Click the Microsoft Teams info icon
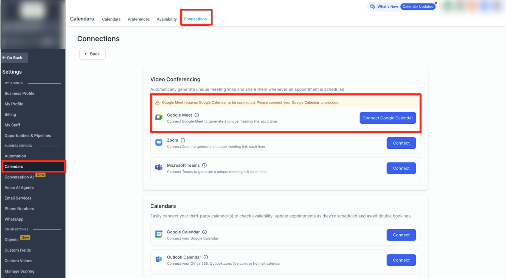 204,165
